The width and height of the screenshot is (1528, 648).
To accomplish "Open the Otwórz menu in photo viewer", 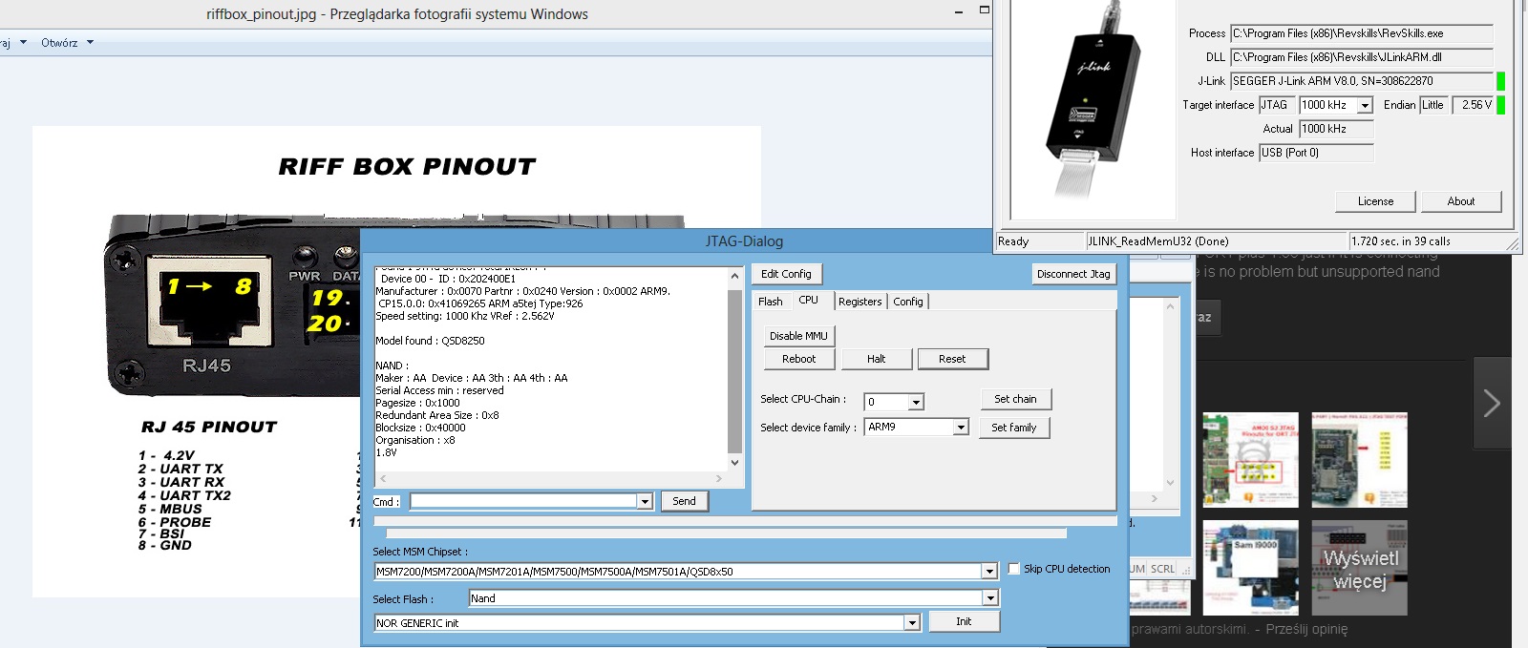I will point(59,43).
